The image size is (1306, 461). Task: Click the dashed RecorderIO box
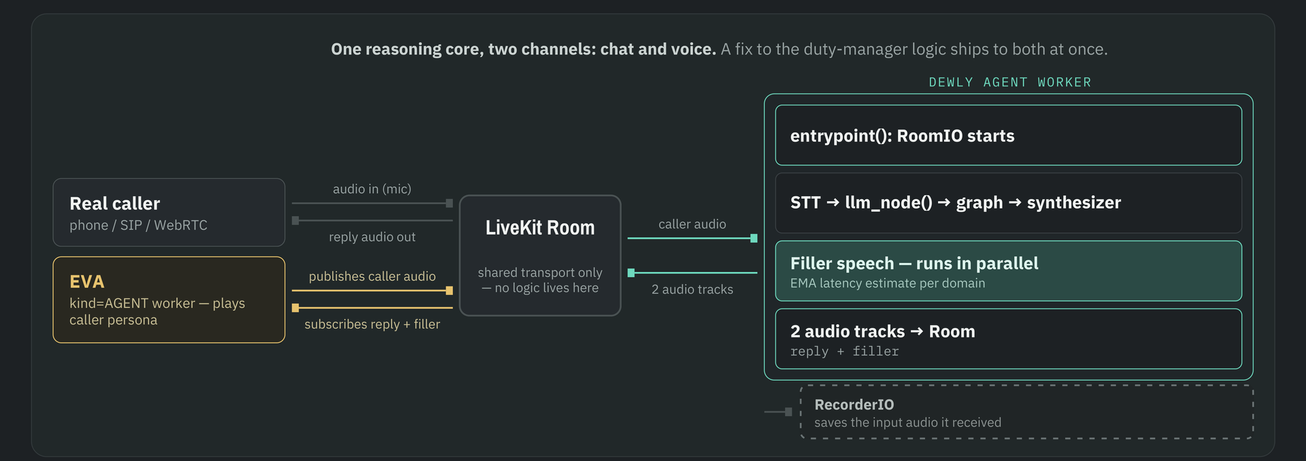pyautogui.click(x=1026, y=412)
